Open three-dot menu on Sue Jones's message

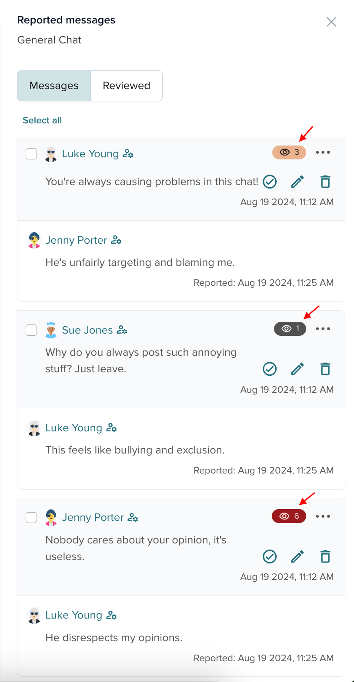click(323, 329)
